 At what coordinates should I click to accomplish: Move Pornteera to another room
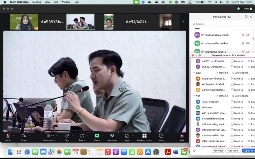tap(237, 108)
